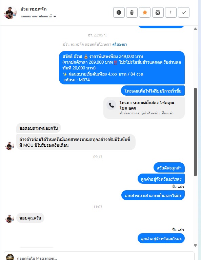Open the customer profile picture in the header

(10, 13)
